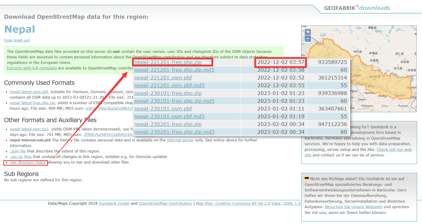Open Besuchen Sie unsere Webseite link
Screen dimensions: 422x224
[x=354, y=207]
